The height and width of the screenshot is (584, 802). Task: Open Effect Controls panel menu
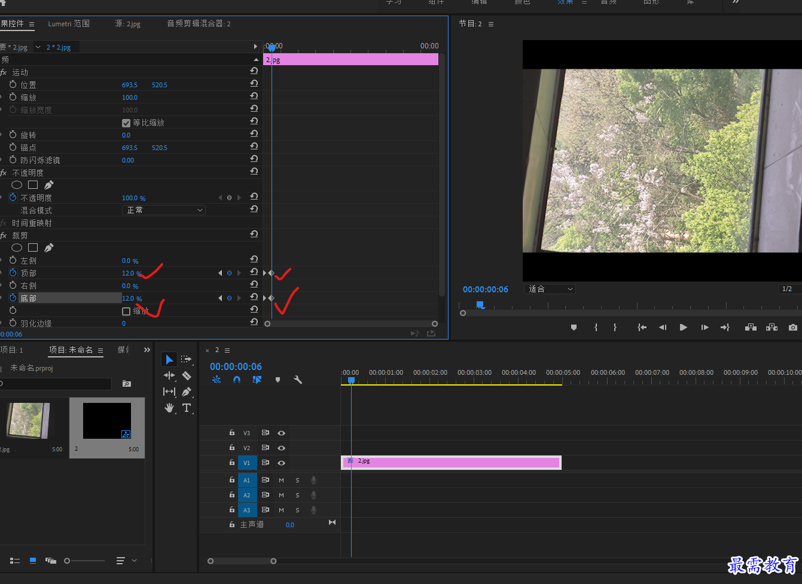click(x=32, y=24)
